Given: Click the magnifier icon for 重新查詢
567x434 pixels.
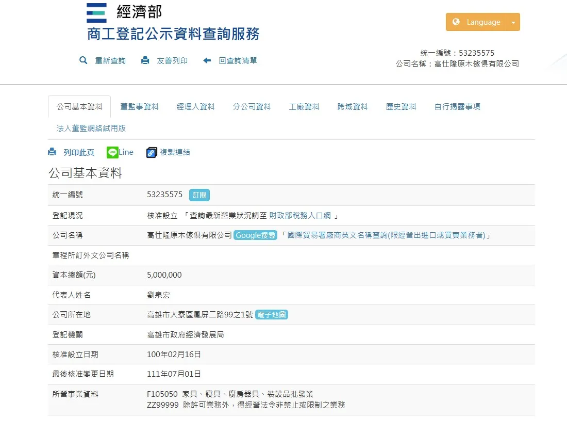Looking at the screenshot, I should point(84,60).
